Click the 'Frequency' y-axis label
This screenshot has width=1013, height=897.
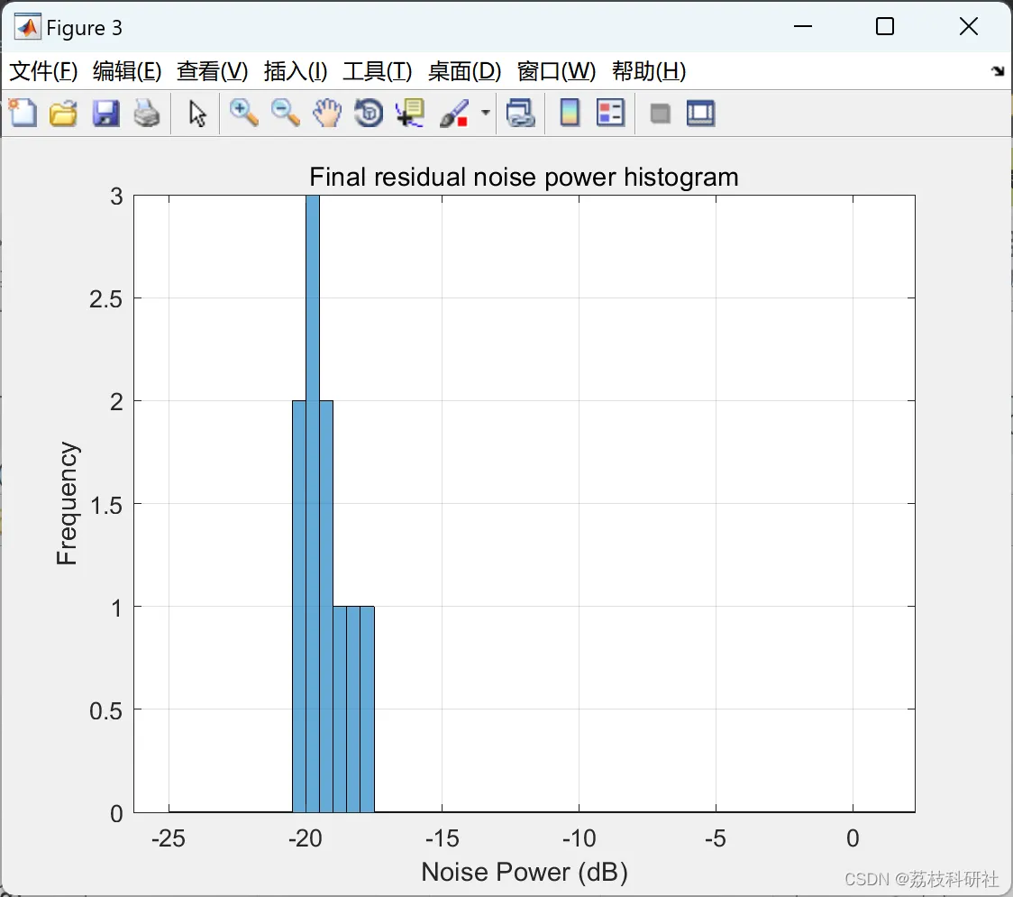(67, 503)
